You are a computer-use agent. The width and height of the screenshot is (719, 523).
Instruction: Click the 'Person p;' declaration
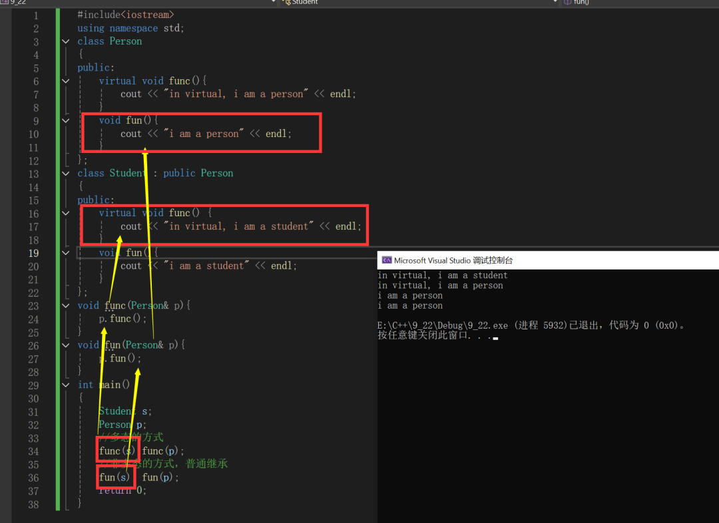click(122, 425)
